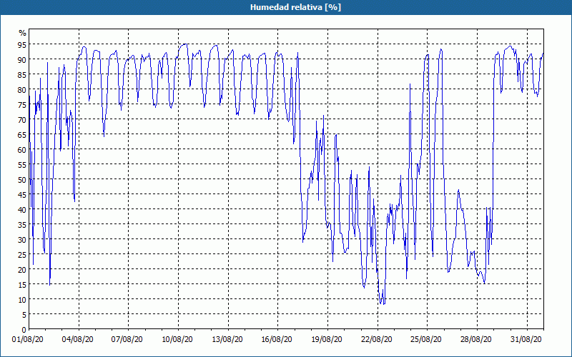Click the 28/08/20 date label
The width and height of the screenshot is (572, 357).
pyautogui.click(x=476, y=340)
